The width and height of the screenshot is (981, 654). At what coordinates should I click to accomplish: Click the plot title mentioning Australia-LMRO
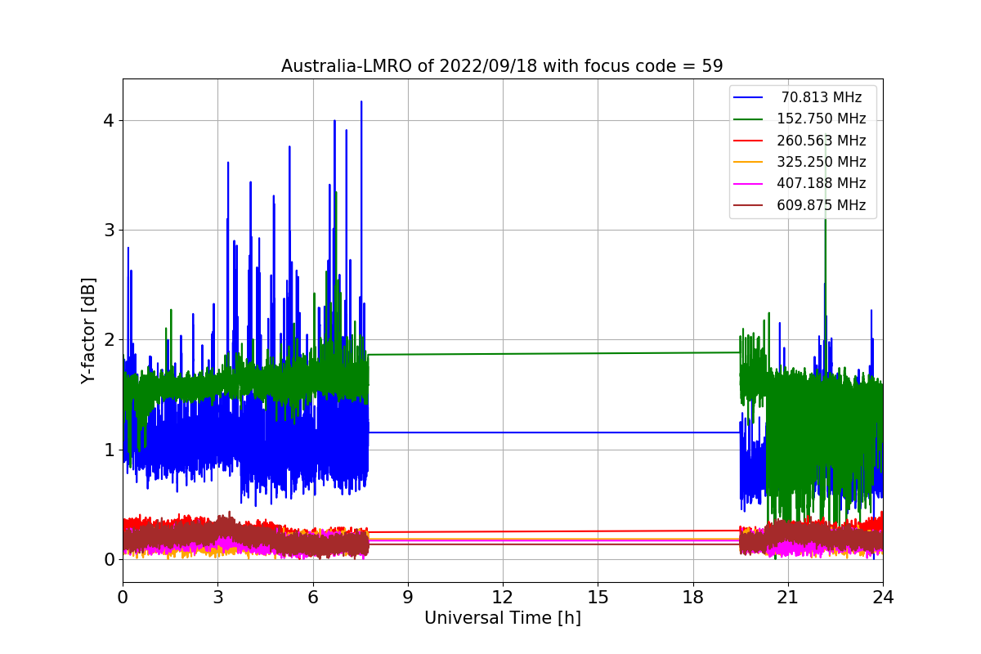pos(502,66)
